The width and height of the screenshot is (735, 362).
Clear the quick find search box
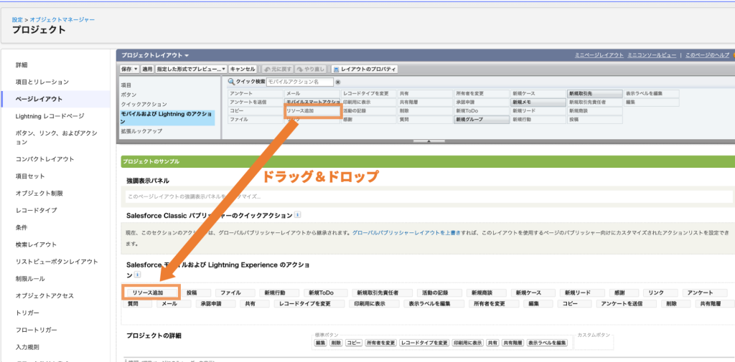click(x=338, y=82)
